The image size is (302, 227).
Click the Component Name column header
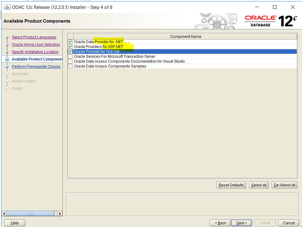[x=185, y=37]
